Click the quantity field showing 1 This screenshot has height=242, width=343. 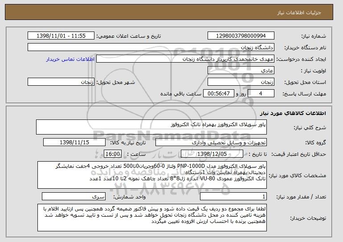point(233,196)
